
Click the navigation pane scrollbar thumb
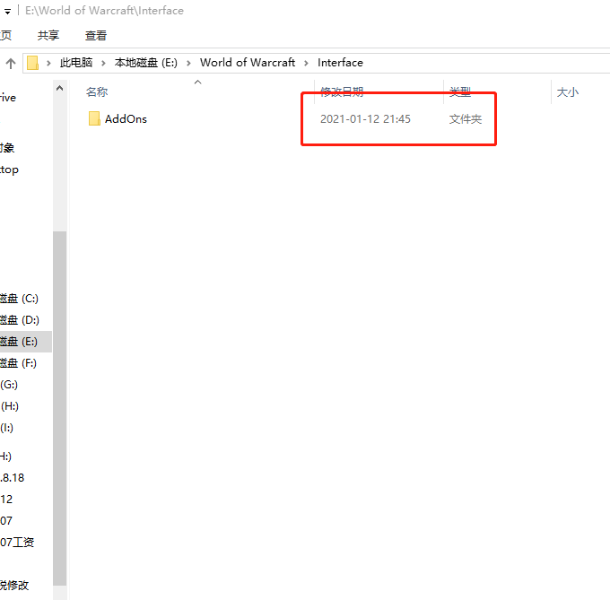point(59,408)
